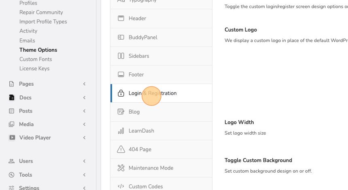Image resolution: width=348 pixels, height=190 pixels.
Task: Select Theme Options in sidebar
Action: coord(38,50)
